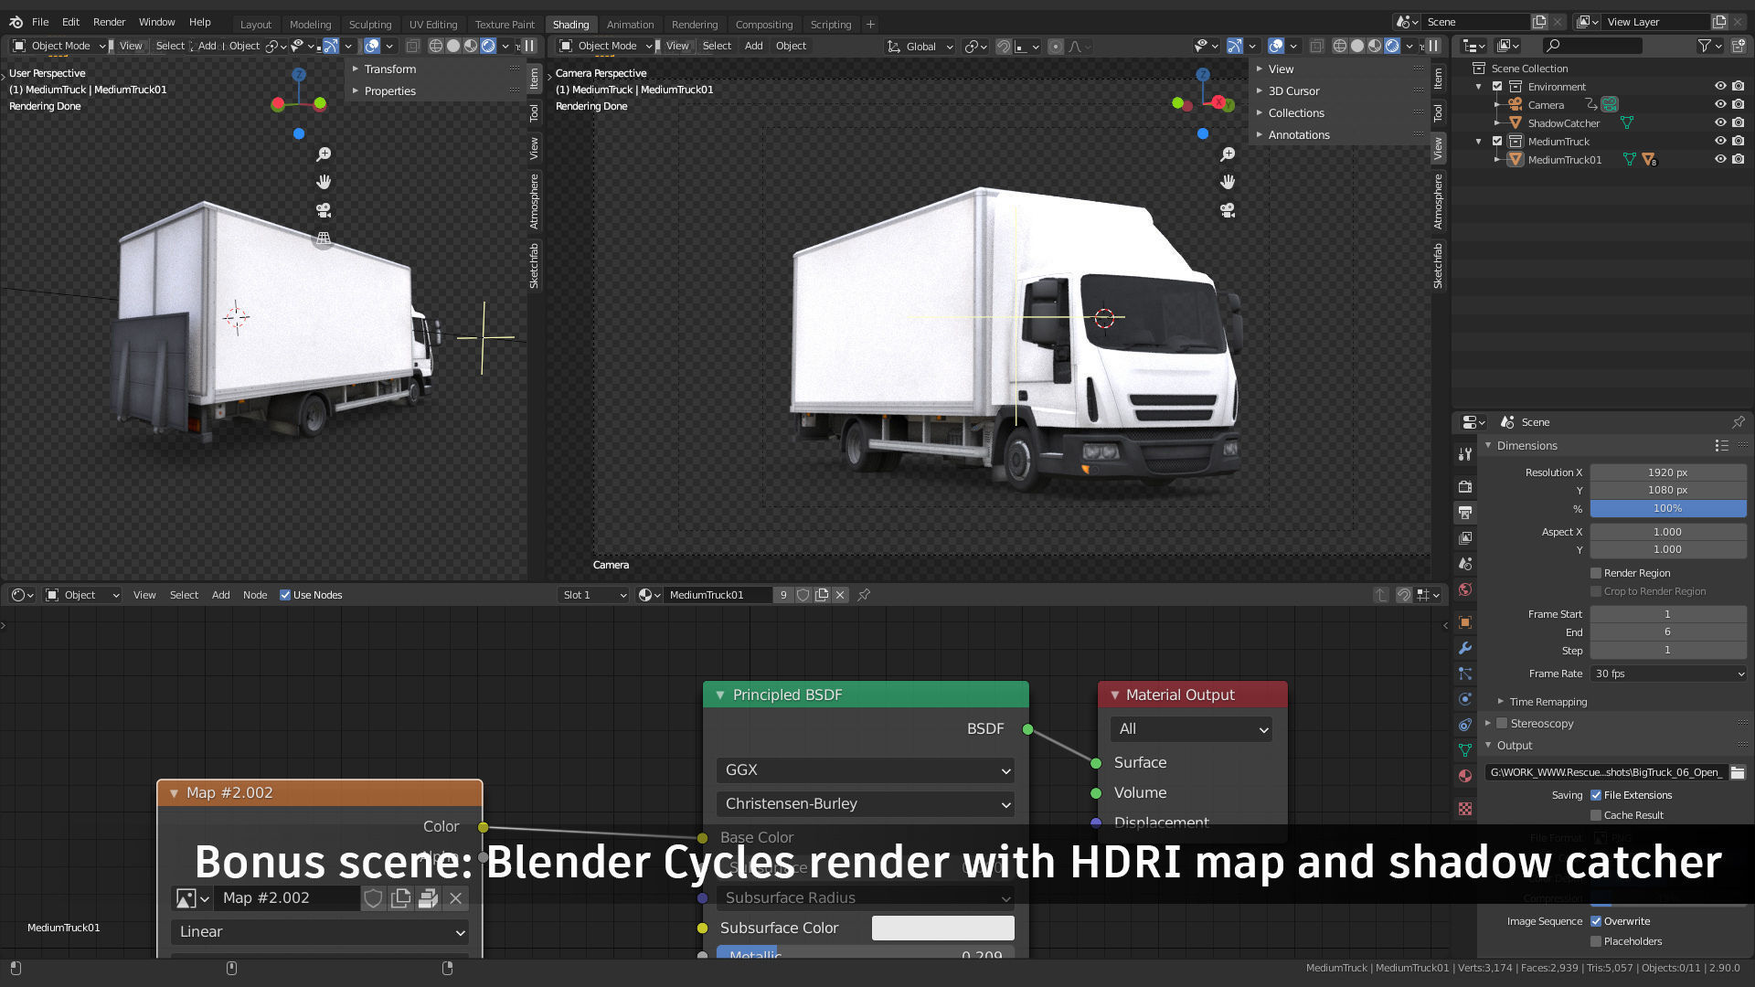The height and width of the screenshot is (987, 1755).
Task: Open the World properties tab icon
Action: click(1465, 589)
